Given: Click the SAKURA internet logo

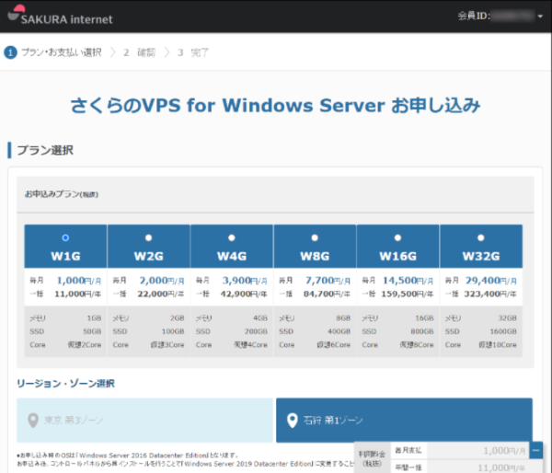Looking at the screenshot, I should pyautogui.click(x=60, y=15).
